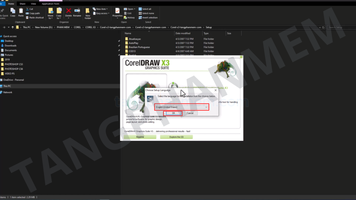Open Properties from the ribbon icon

pos(118,12)
